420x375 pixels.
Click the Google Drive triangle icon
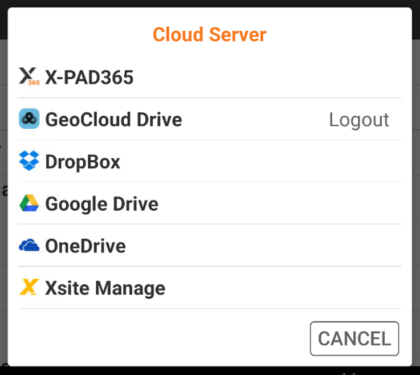point(29,203)
